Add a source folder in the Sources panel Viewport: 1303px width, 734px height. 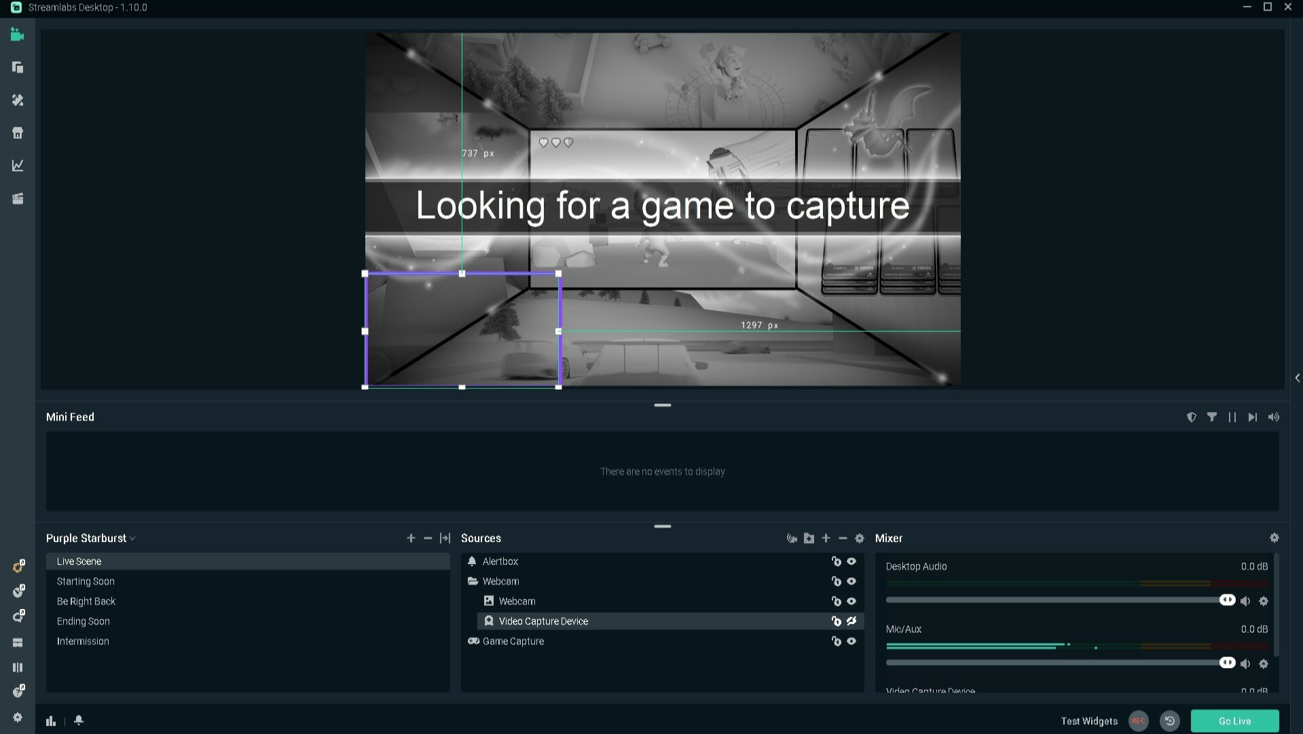[809, 538]
